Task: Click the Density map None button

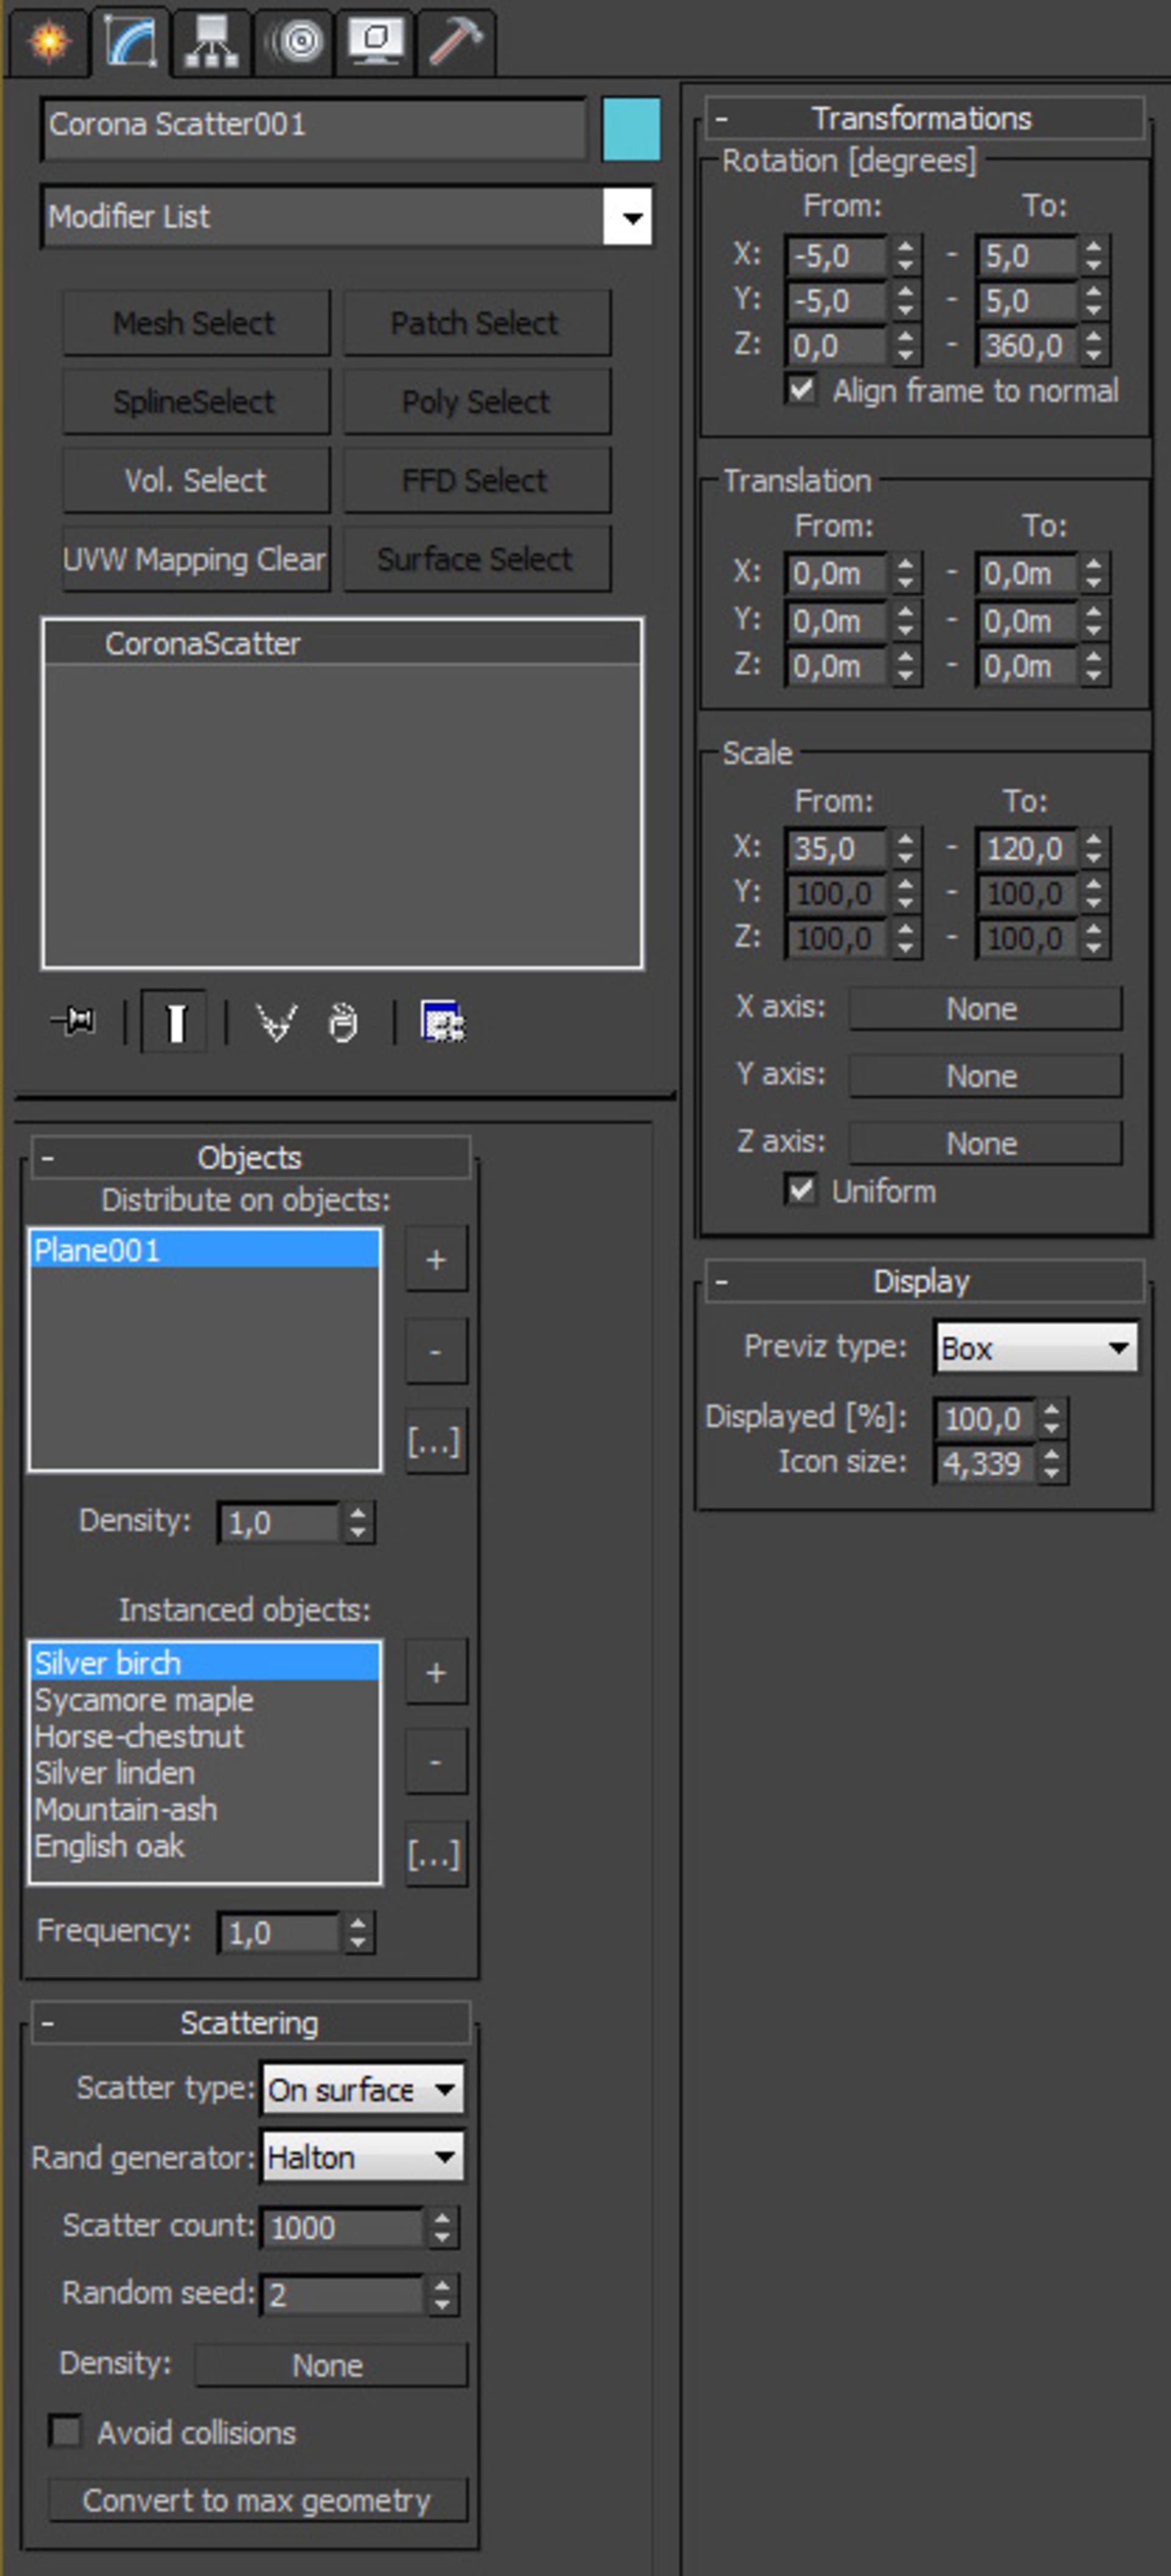Action: tap(330, 2365)
